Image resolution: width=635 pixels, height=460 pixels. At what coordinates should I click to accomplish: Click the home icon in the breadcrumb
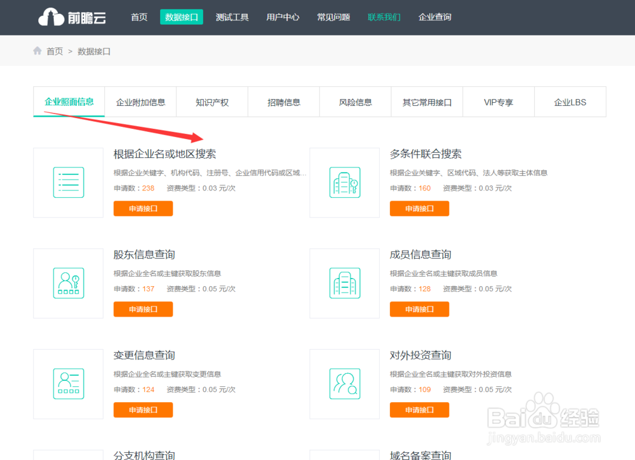[37, 51]
